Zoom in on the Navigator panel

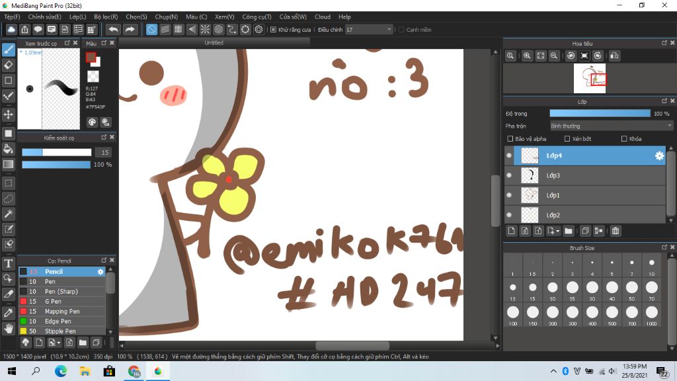(x=527, y=56)
